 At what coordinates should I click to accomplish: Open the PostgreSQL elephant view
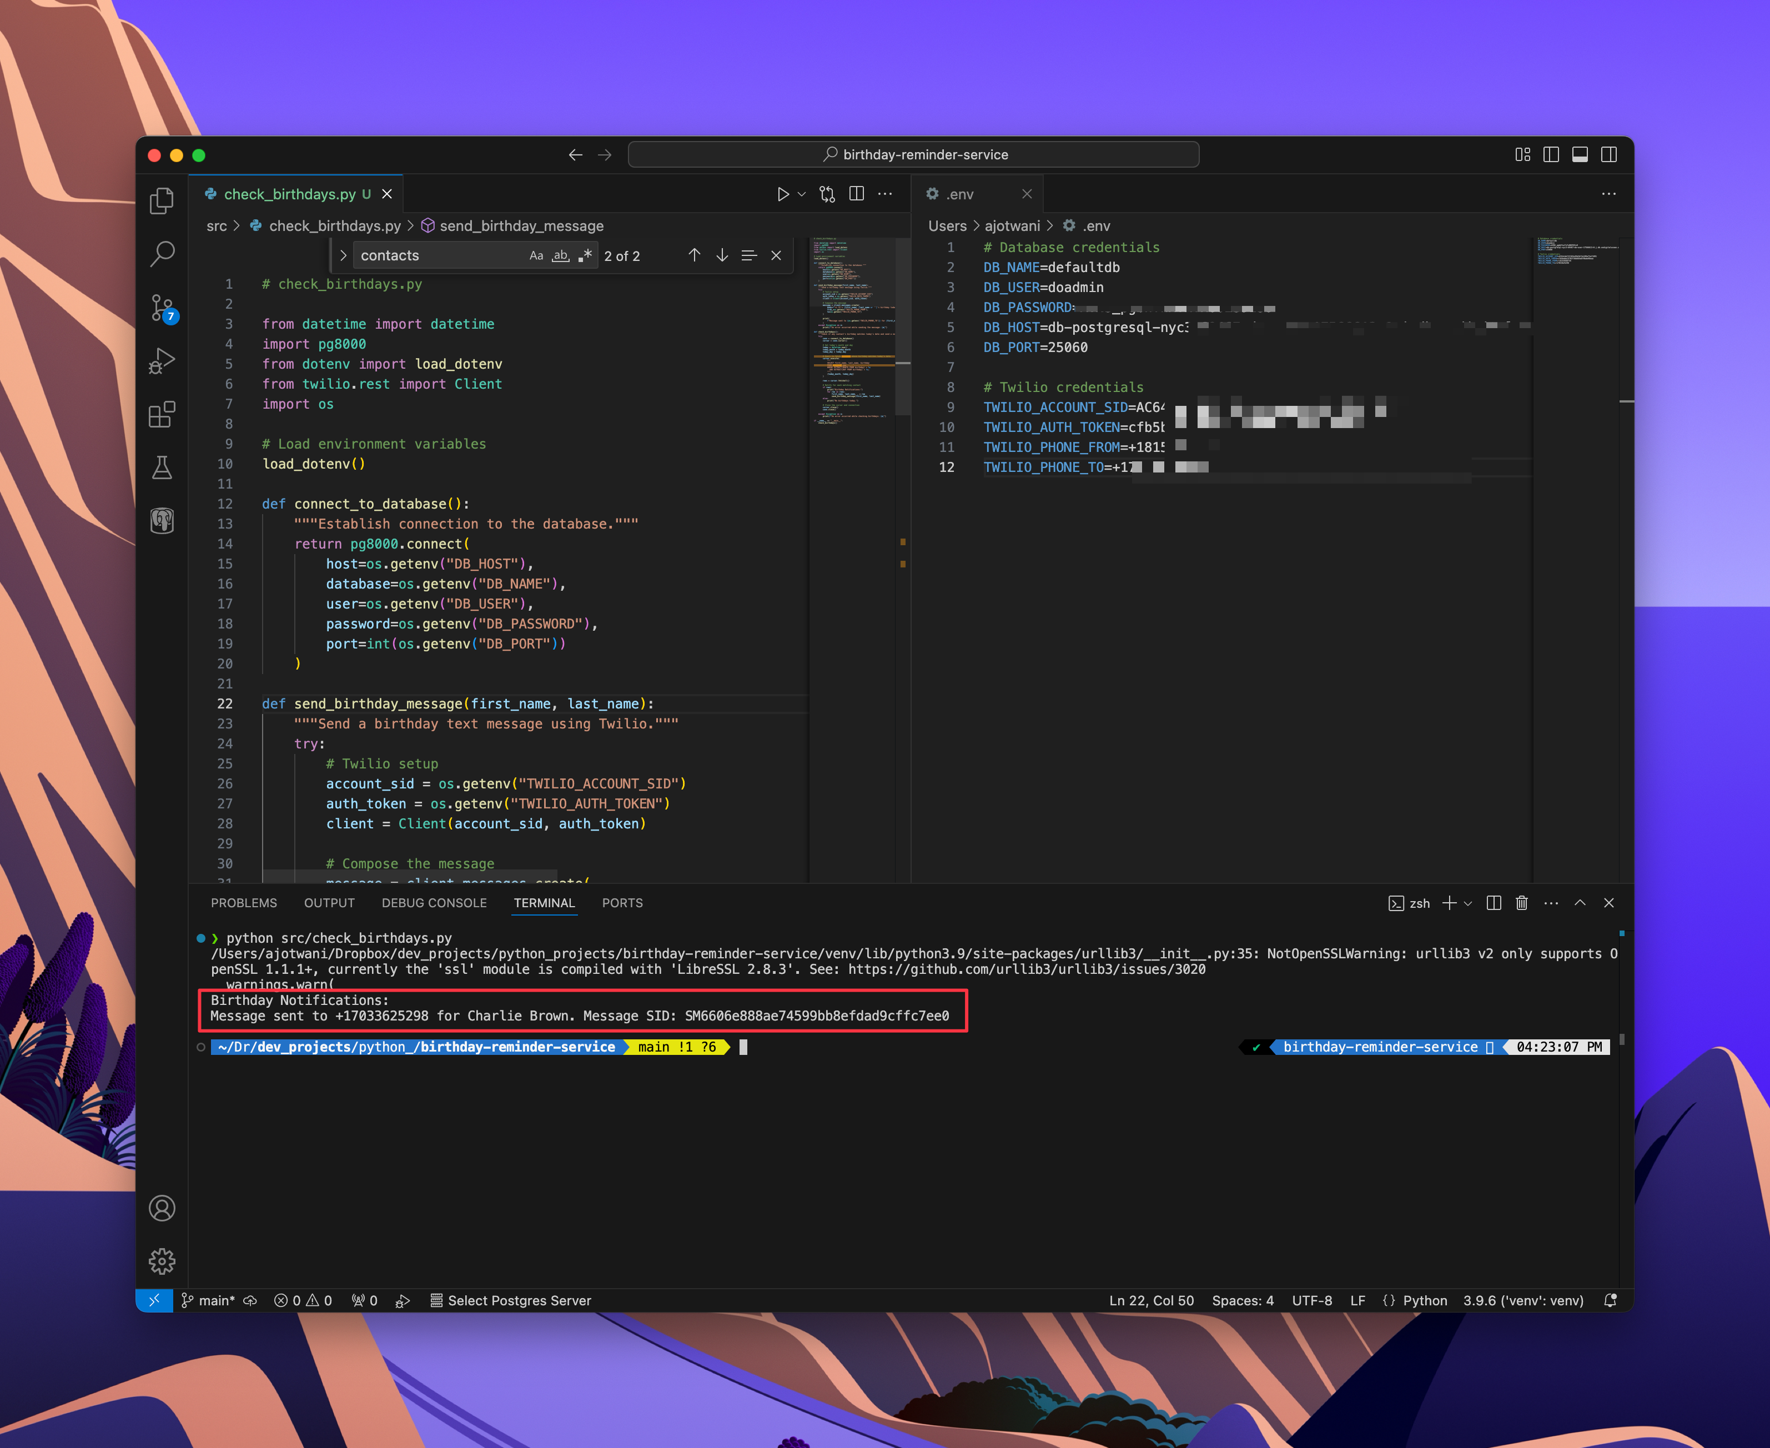(x=162, y=521)
